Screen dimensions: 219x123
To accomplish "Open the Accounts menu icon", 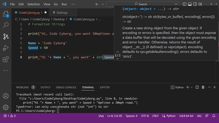I will (x=6, y=96).
